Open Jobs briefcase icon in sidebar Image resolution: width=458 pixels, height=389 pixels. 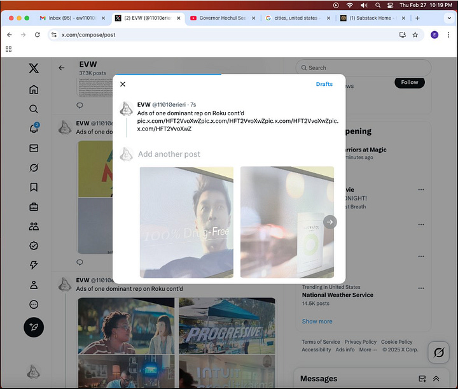[x=34, y=207]
